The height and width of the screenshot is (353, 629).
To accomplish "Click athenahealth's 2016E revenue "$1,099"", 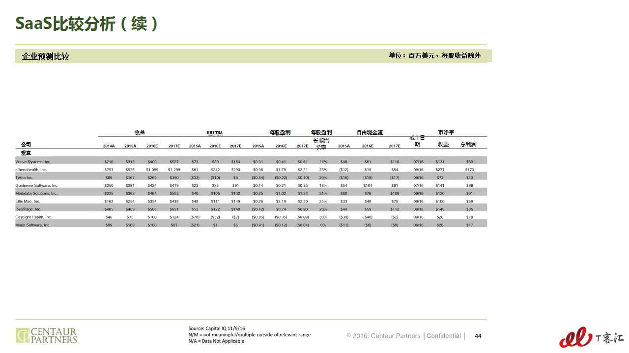I will [152, 170].
